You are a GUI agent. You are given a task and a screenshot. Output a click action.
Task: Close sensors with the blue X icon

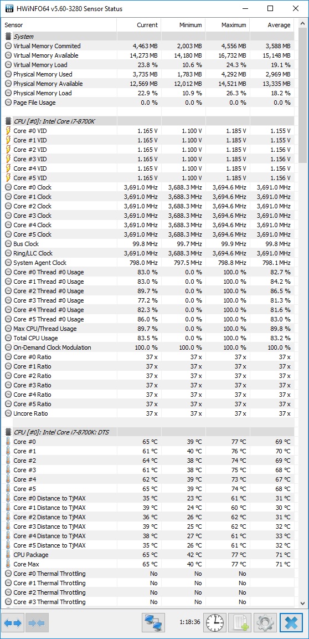[x=291, y=623]
